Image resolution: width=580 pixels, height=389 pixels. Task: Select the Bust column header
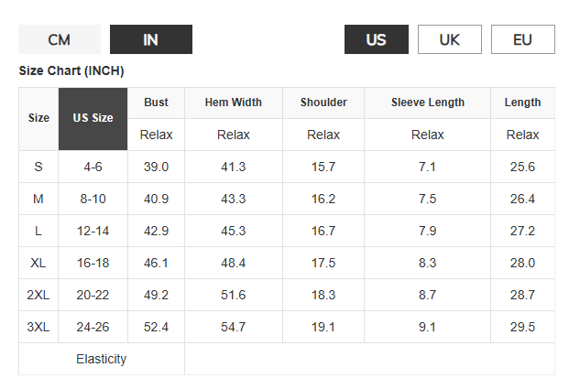pyautogui.click(x=156, y=103)
